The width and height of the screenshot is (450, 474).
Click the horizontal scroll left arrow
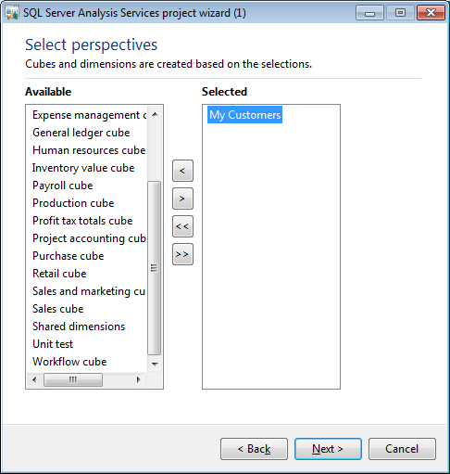[x=34, y=379]
